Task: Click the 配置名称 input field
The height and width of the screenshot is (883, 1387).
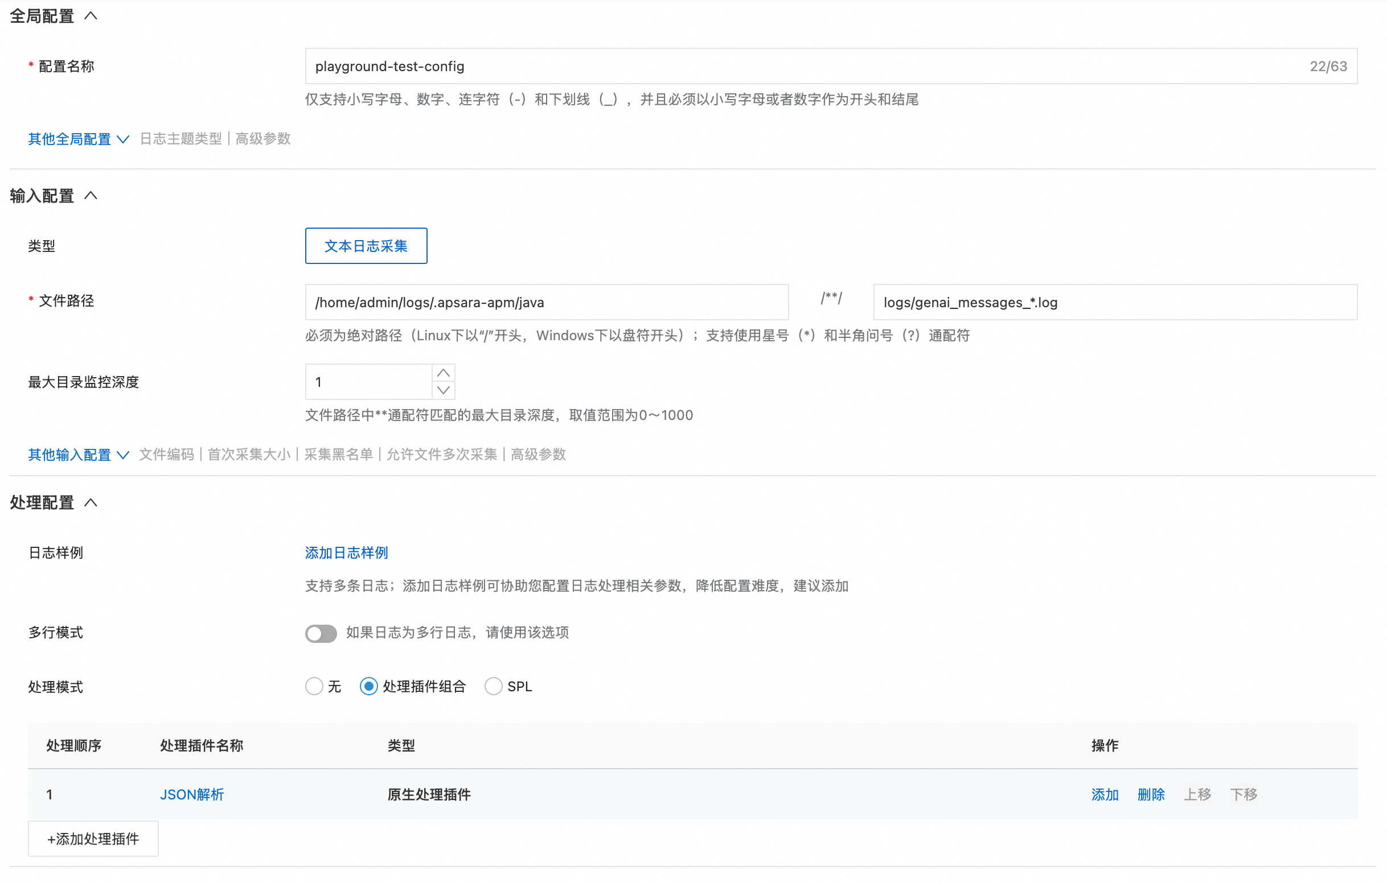Action: (806, 66)
